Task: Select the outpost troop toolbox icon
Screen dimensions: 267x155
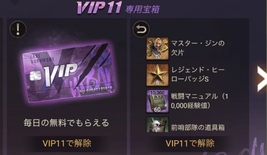Action: pos(158,125)
